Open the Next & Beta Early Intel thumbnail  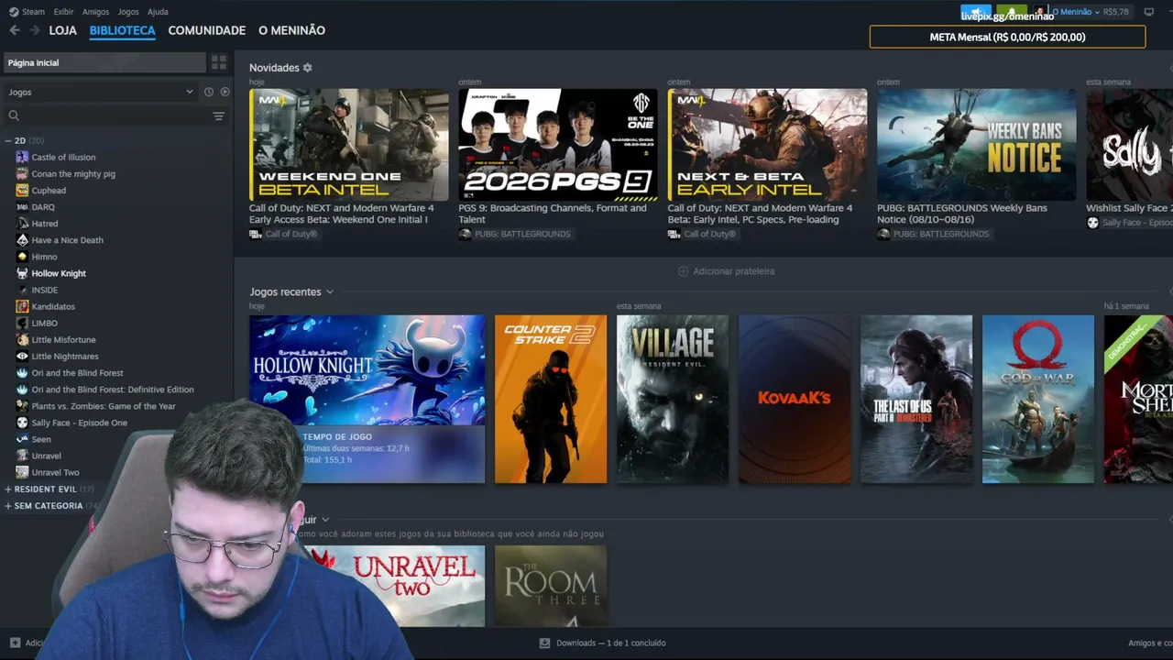(x=767, y=145)
